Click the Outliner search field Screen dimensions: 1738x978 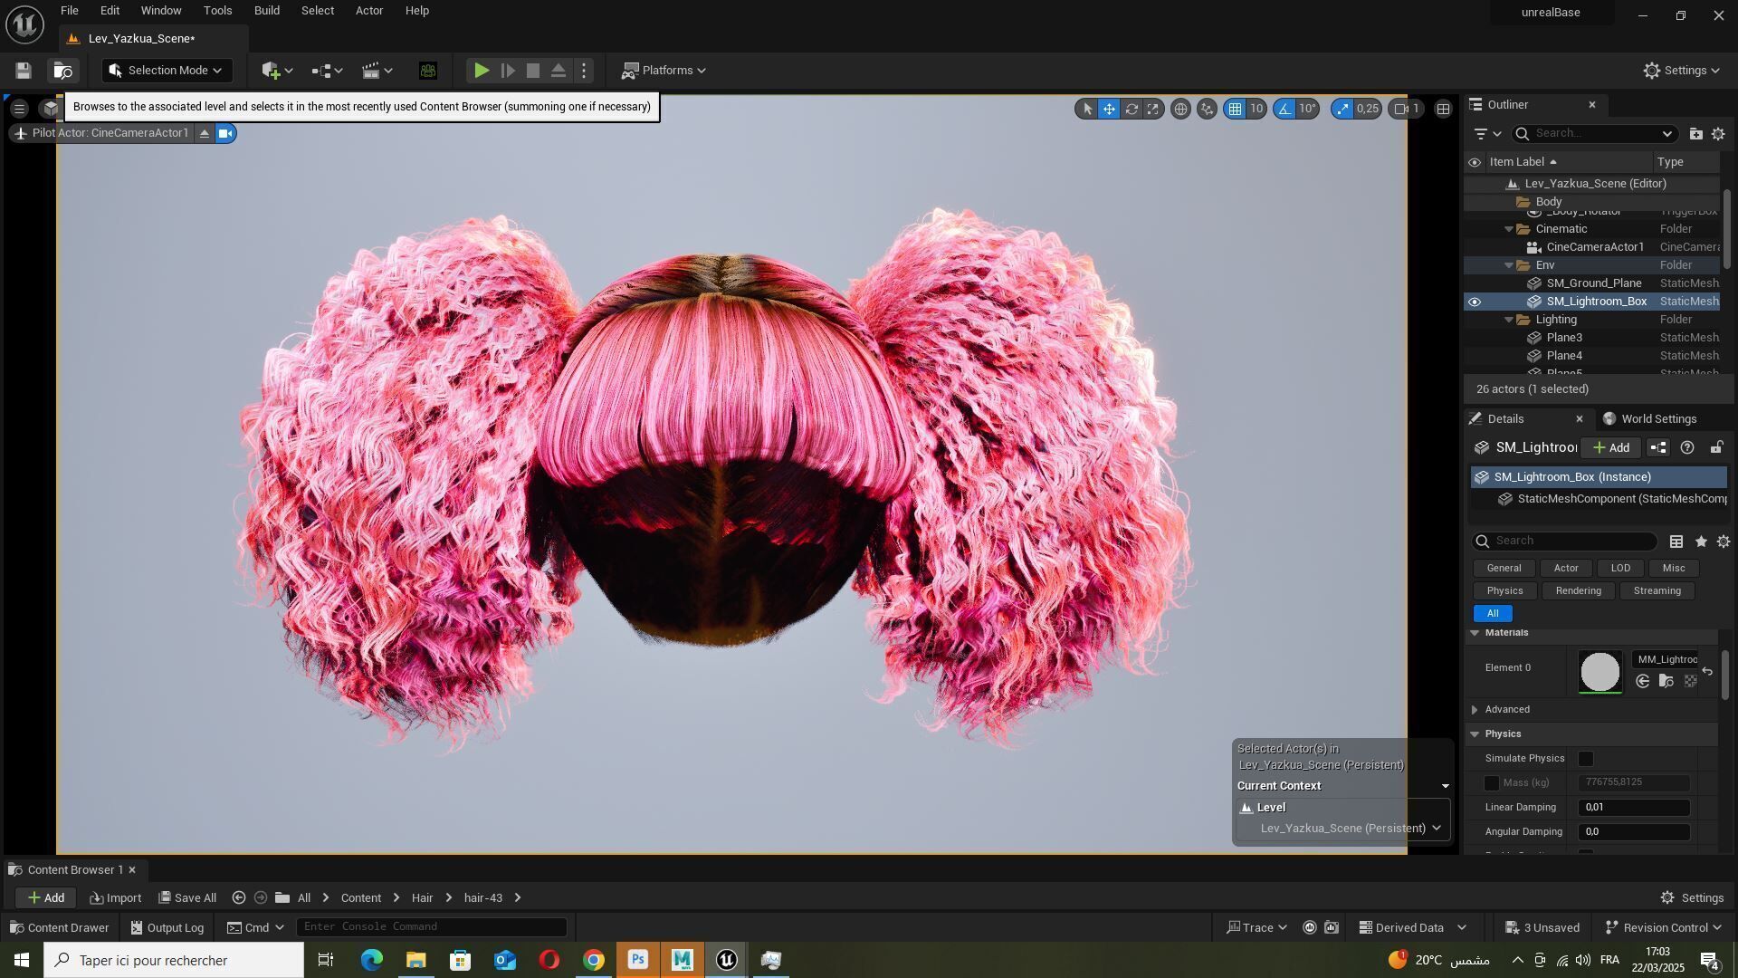click(x=1595, y=134)
